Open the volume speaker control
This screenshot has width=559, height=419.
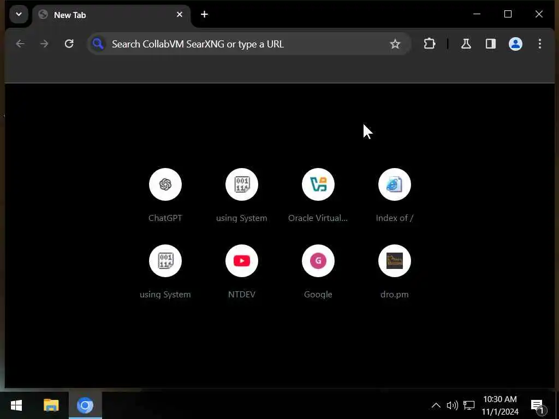coord(452,405)
